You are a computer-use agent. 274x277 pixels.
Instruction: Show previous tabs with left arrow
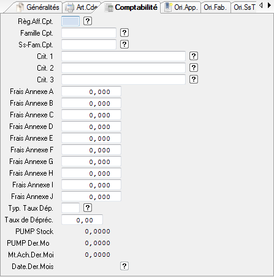[x=261, y=6]
